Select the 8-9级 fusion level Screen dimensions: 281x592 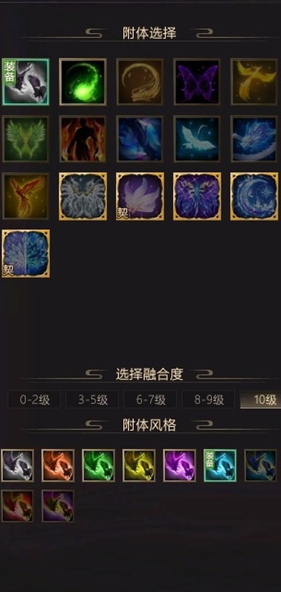(x=208, y=400)
